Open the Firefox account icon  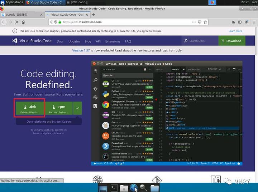pos(246,22)
